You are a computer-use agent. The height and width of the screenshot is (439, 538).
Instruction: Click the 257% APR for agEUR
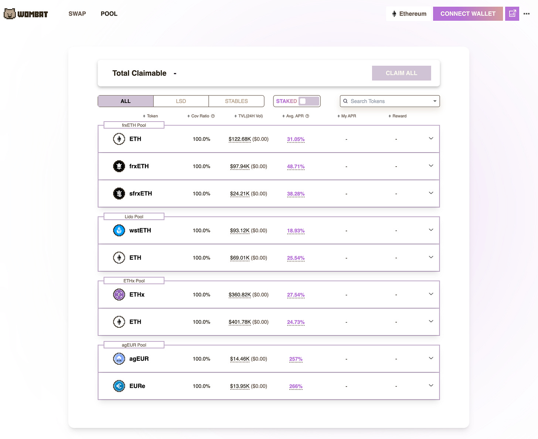point(296,359)
